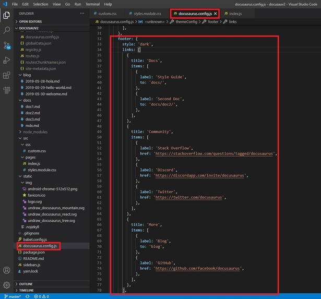Open the Source Control view icon
321x299 pixels.
point(7,45)
